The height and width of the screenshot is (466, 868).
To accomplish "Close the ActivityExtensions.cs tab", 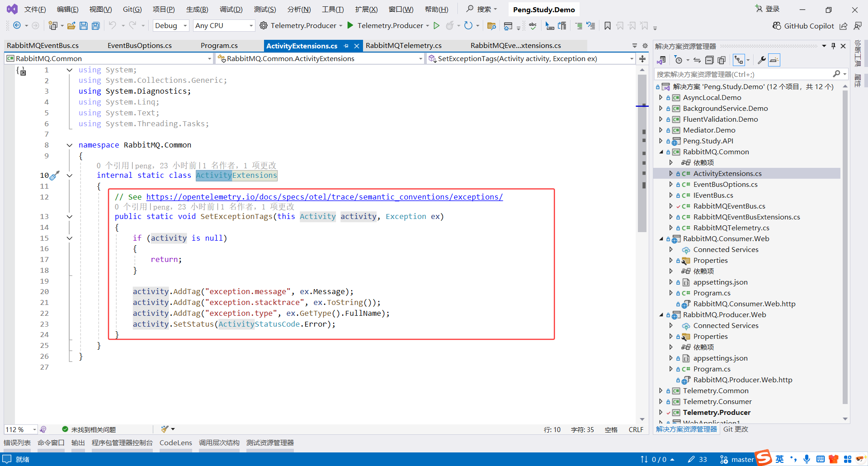I will point(357,46).
